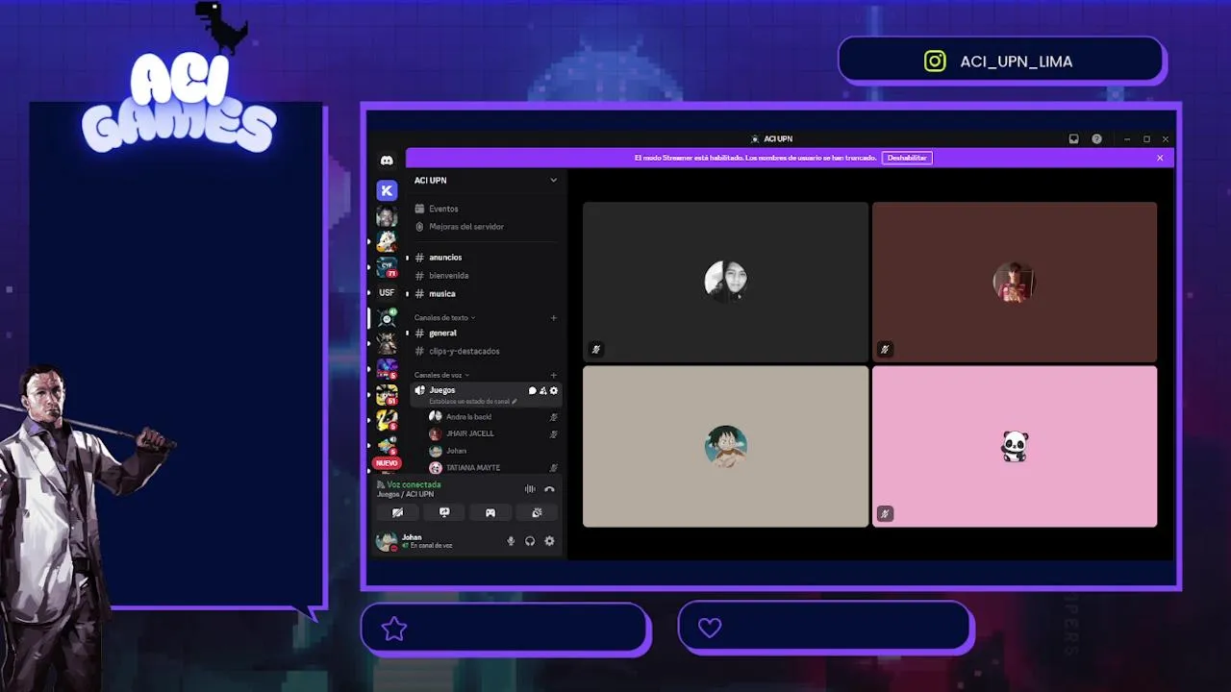Image resolution: width=1231 pixels, height=692 pixels.
Task: Open server icon with 71 badge
Action: point(387,267)
